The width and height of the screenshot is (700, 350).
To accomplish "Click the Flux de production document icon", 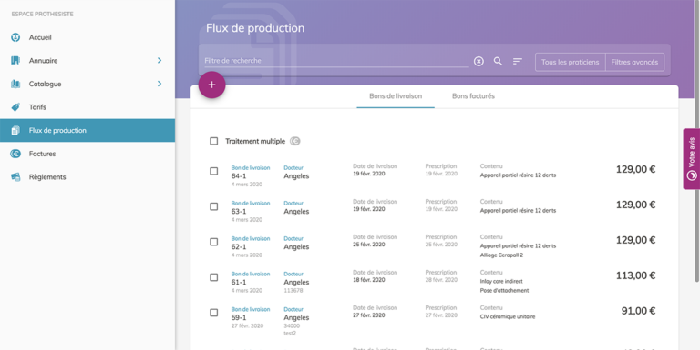I will tap(15, 131).
